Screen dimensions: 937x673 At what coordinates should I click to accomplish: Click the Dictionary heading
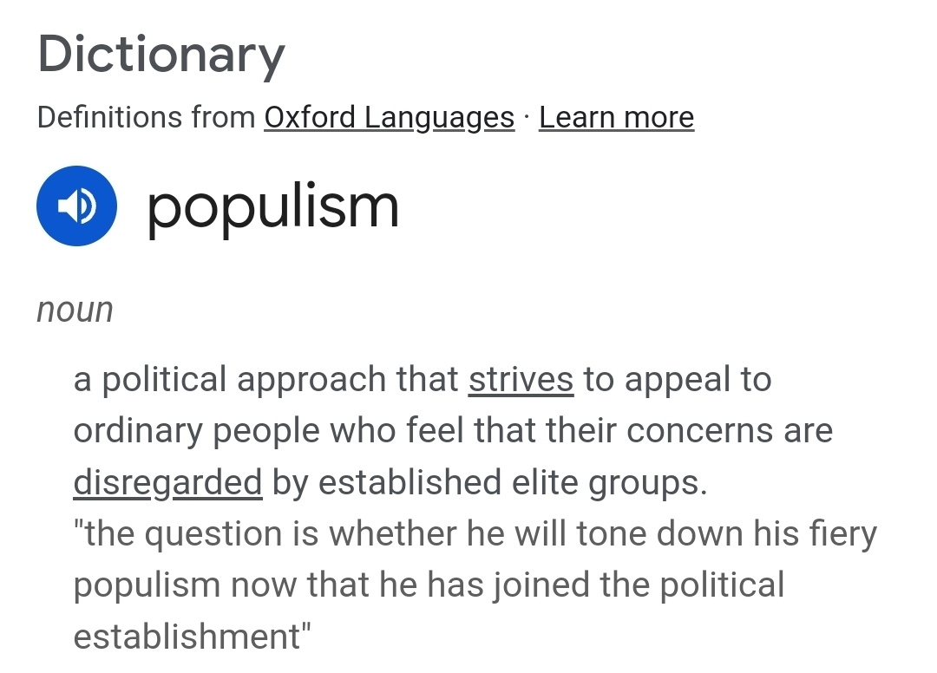161,54
